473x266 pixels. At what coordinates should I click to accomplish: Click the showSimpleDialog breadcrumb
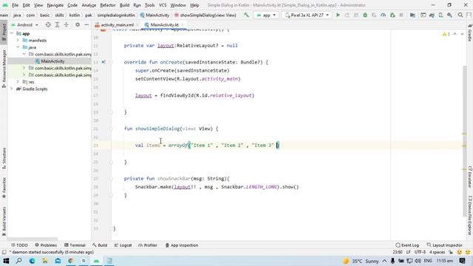[x=205, y=15]
